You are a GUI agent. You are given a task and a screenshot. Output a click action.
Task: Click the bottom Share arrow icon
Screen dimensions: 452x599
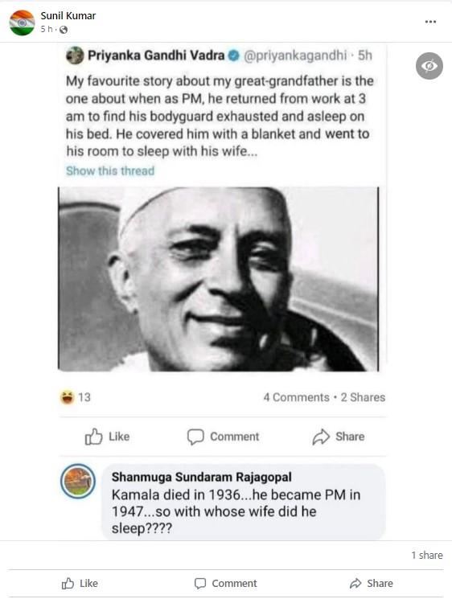tap(355, 583)
